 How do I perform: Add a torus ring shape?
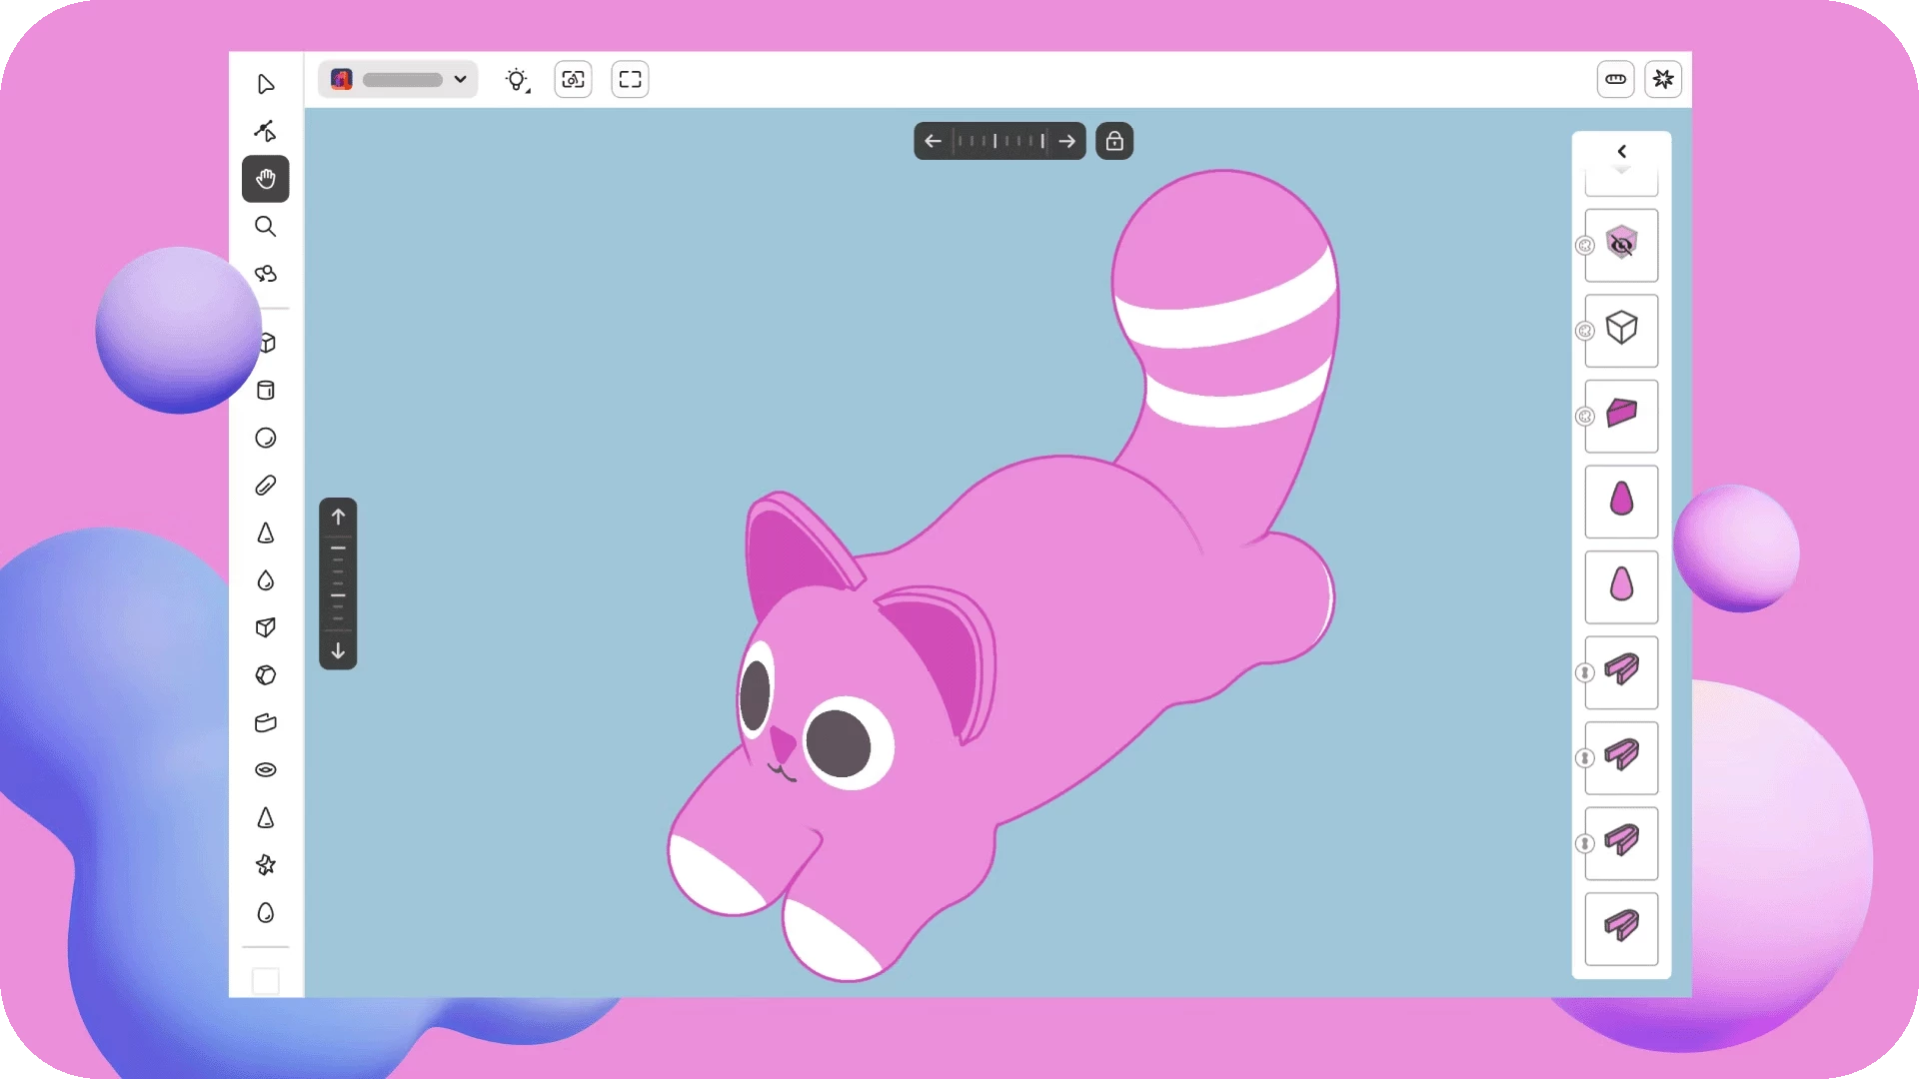265,770
